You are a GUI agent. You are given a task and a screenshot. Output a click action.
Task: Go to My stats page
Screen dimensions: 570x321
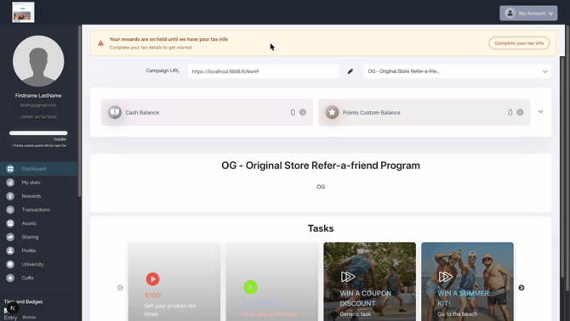(38, 183)
